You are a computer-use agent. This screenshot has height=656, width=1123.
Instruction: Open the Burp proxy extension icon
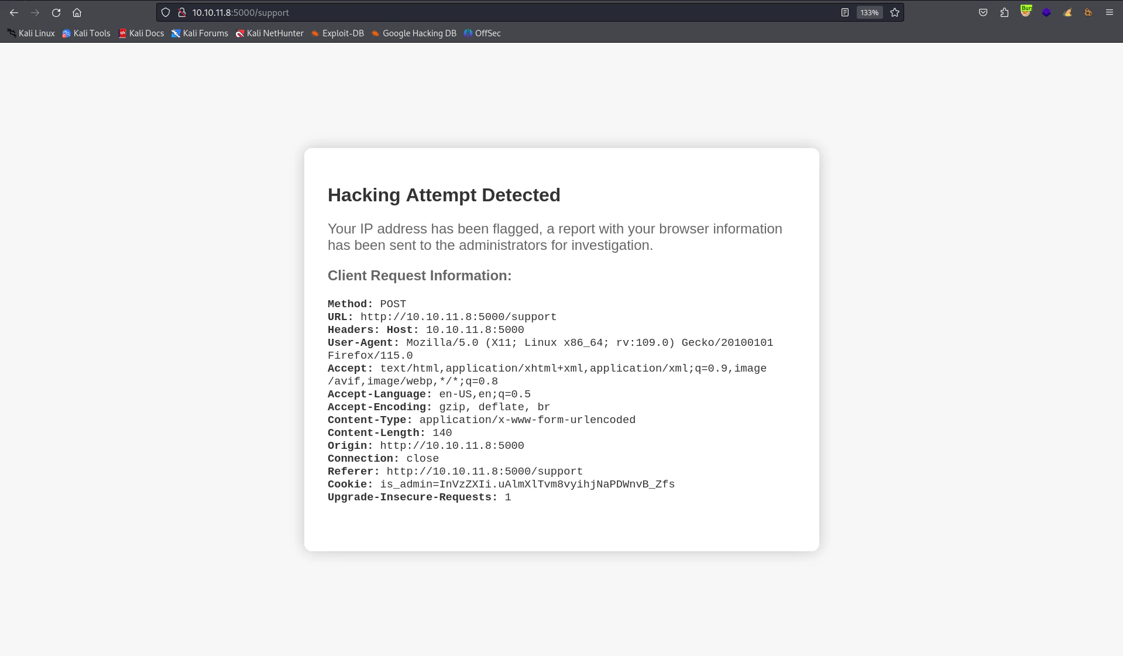pos(1025,12)
